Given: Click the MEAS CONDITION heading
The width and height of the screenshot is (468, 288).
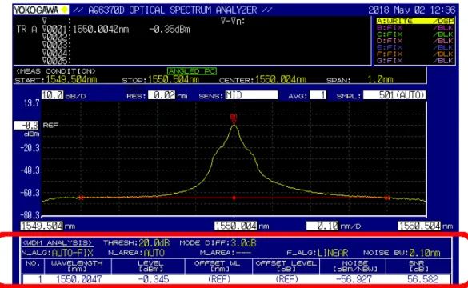Looking at the screenshot, I should pos(56,71).
